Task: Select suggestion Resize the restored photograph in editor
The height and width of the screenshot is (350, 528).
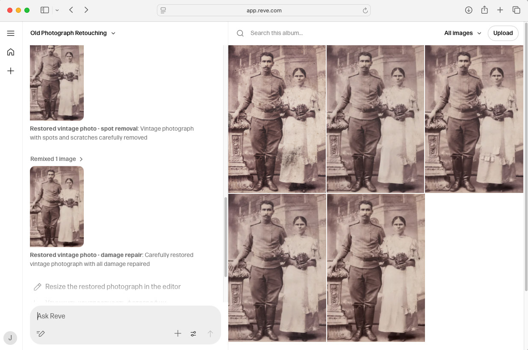Action: click(113, 287)
